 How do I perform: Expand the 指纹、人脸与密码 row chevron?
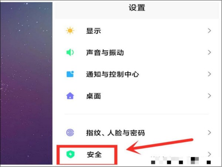pos(209,133)
